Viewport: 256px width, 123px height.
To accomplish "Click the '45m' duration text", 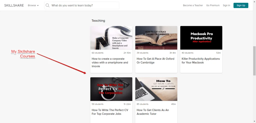I will click(173, 104).
